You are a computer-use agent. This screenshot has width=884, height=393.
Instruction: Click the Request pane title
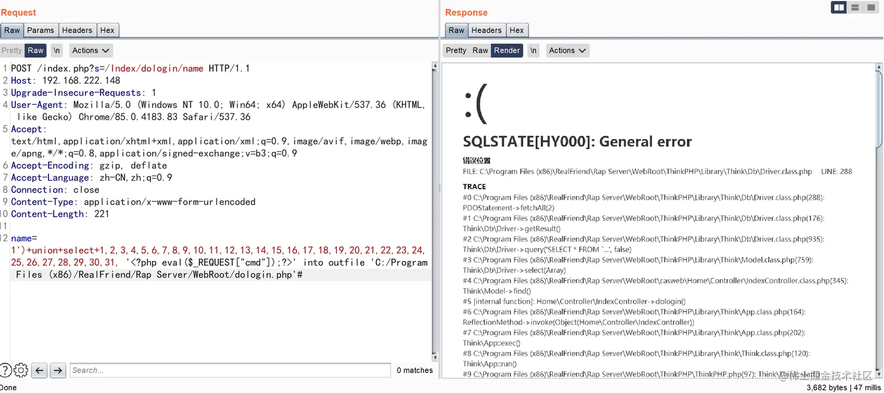(18, 12)
